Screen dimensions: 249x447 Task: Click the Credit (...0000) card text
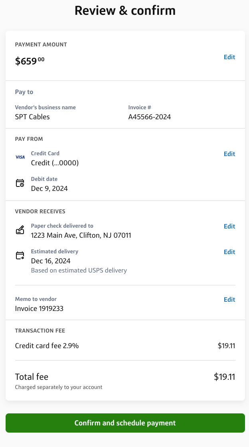pyautogui.click(x=55, y=163)
